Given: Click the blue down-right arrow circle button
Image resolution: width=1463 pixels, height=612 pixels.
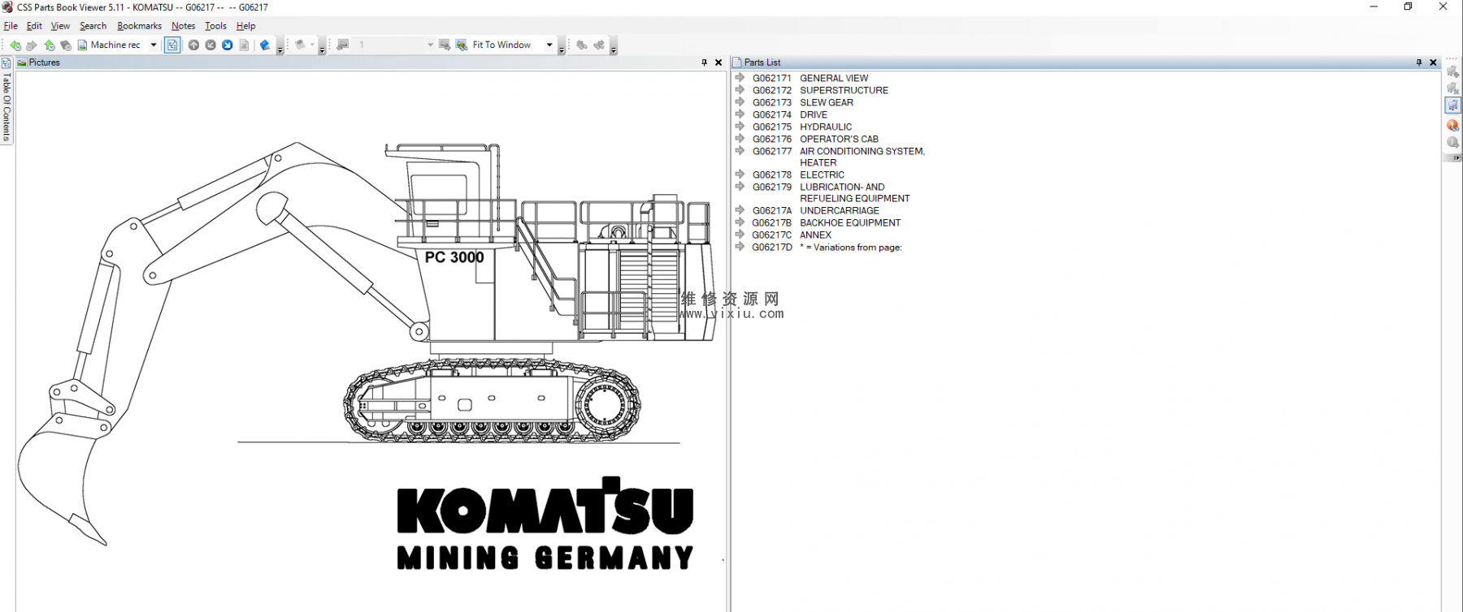Looking at the screenshot, I should tap(228, 45).
